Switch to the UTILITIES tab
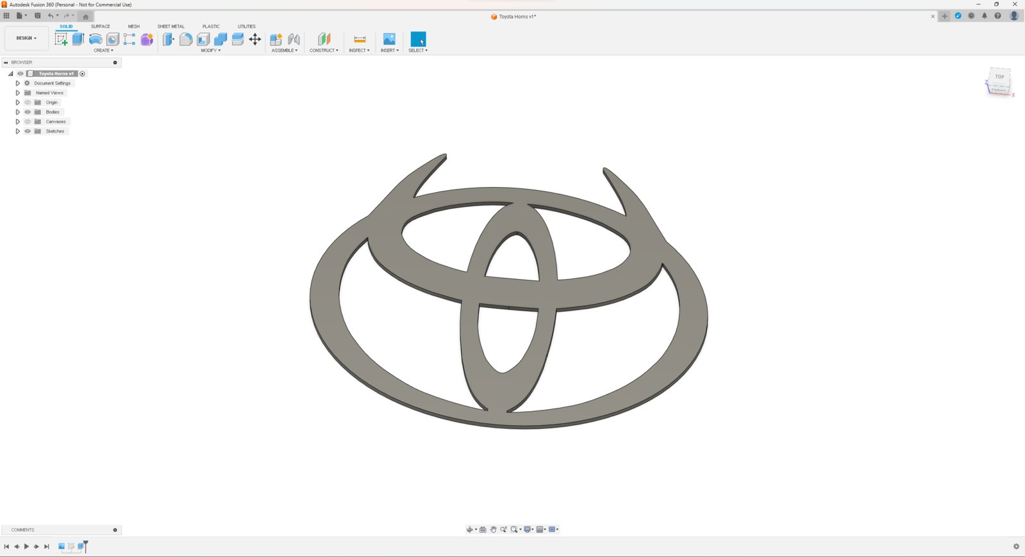 point(247,26)
